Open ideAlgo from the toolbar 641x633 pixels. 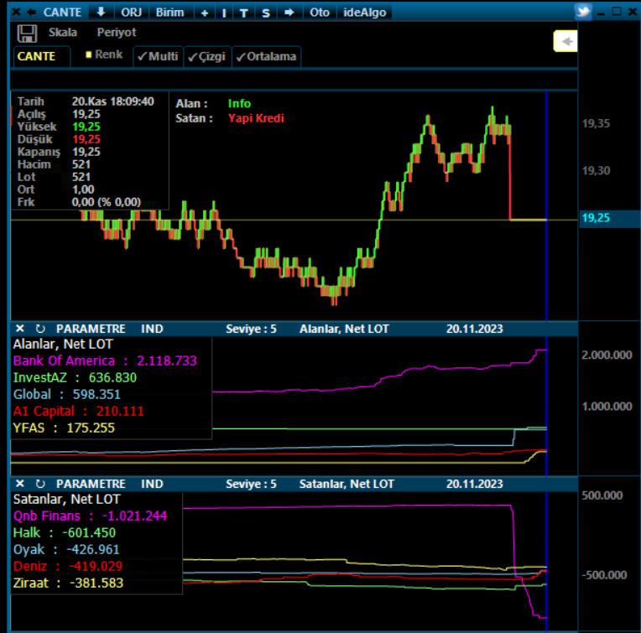coord(365,13)
